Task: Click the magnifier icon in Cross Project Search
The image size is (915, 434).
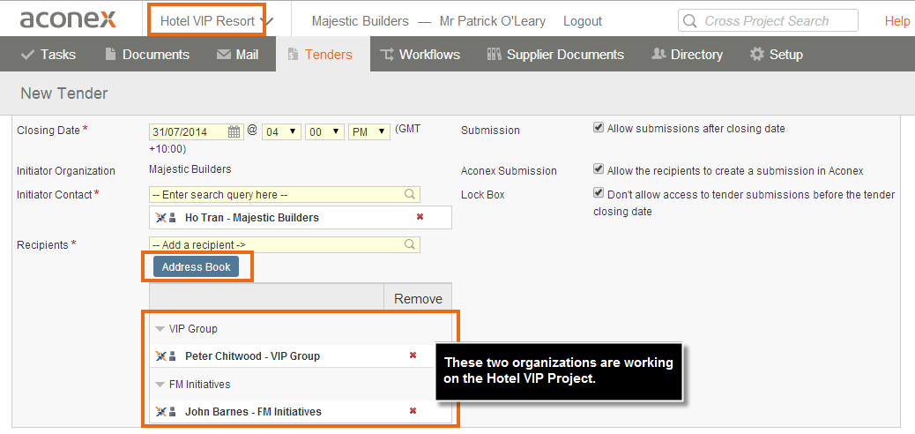Action: [x=689, y=21]
